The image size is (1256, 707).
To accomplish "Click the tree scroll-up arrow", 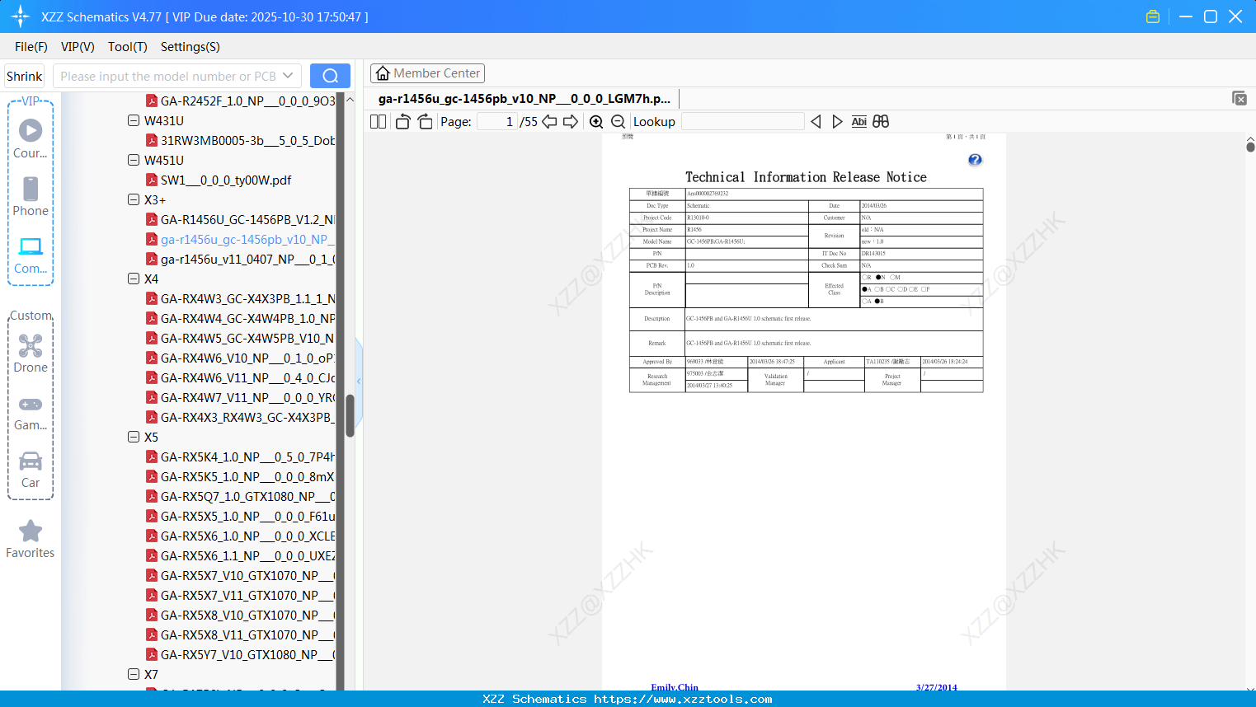I will coord(350,100).
